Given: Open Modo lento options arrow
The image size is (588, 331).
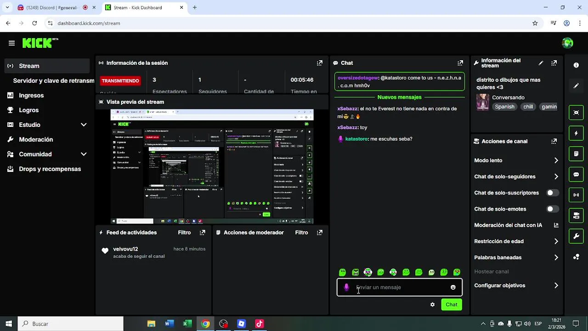Looking at the screenshot, I should click(x=556, y=160).
